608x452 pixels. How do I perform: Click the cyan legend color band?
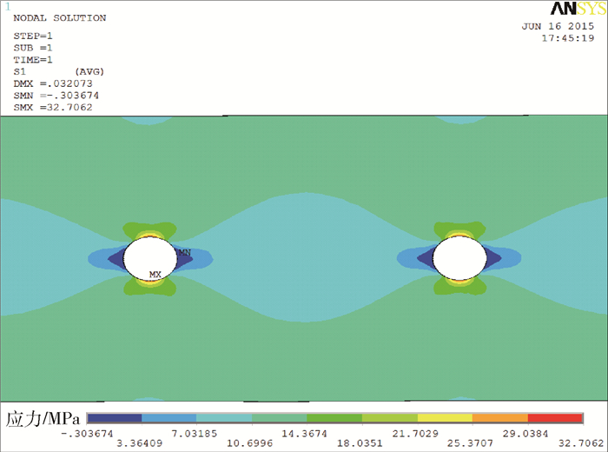[x=223, y=418]
